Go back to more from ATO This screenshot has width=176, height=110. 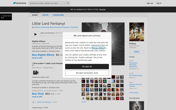(6, 17)
